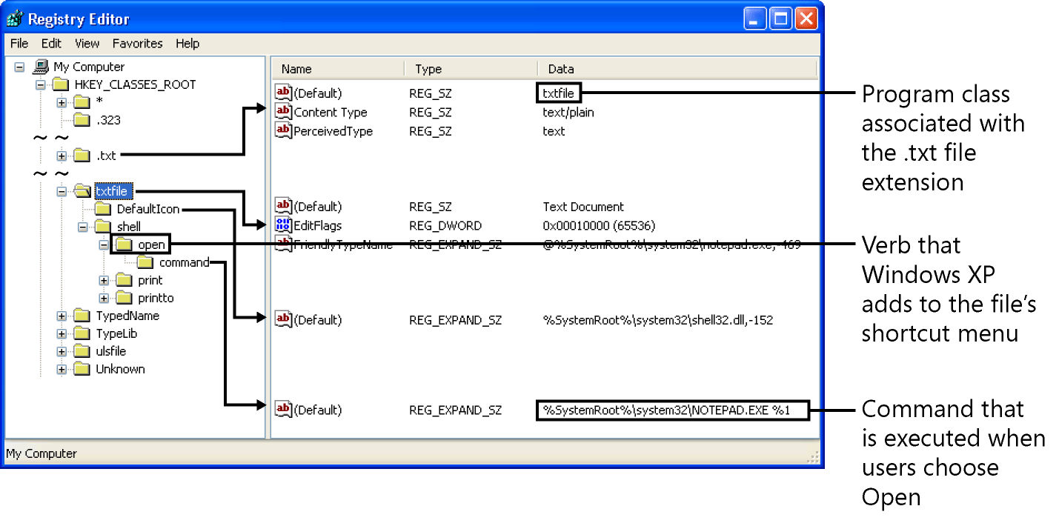The height and width of the screenshot is (526, 1059).
Task: Open the File menu
Action: 19,44
